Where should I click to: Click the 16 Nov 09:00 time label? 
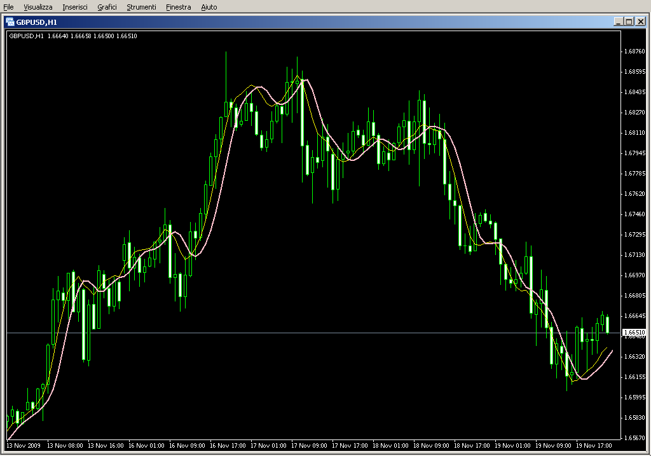pyautogui.click(x=187, y=446)
